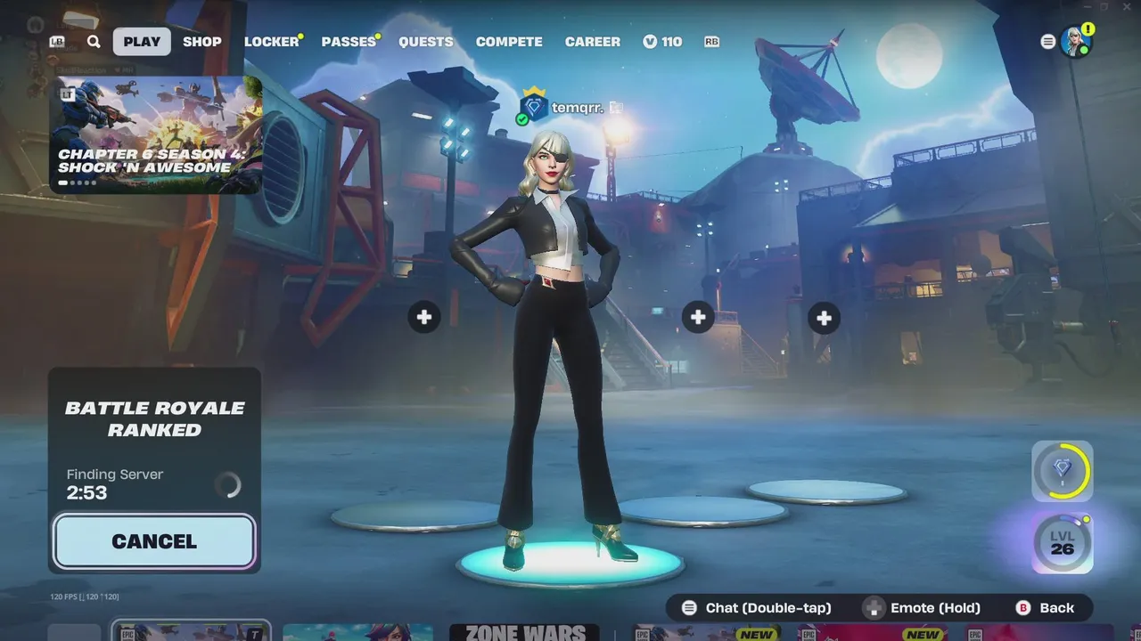Screen dimensions: 1141x641
Task: Open the LVL 26 level badge
Action: 1063,542
